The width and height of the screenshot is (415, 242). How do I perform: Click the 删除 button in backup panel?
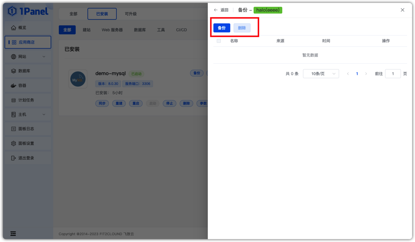242,28
